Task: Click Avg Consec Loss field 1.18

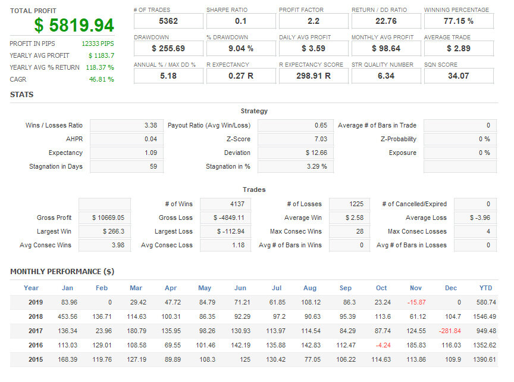Action: pos(225,246)
